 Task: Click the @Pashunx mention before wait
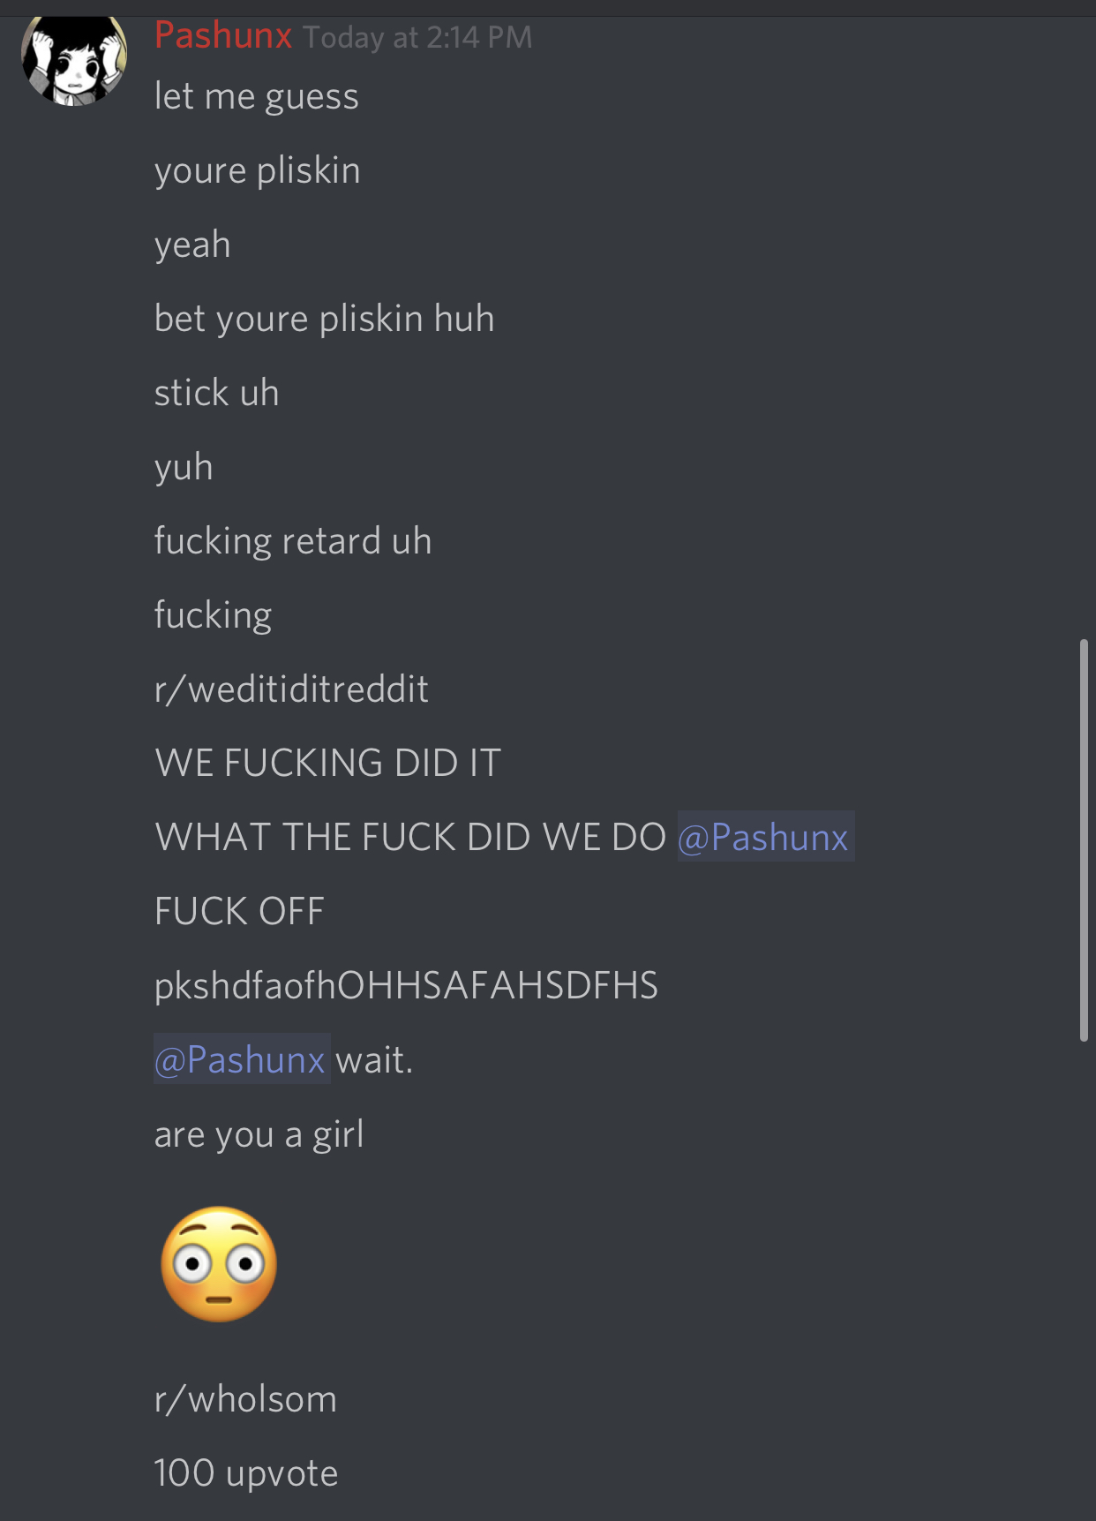point(242,1058)
